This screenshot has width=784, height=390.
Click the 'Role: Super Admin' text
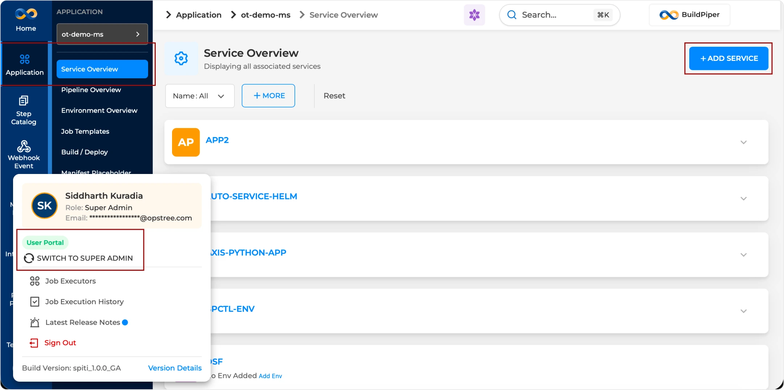(99, 208)
